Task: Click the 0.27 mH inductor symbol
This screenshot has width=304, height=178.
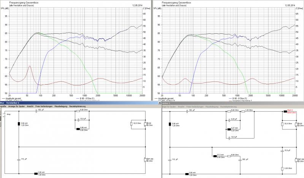Action: pyautogui.click(x=229, y=129)
